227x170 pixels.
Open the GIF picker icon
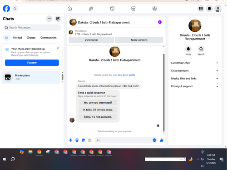[x=90, y=140]
